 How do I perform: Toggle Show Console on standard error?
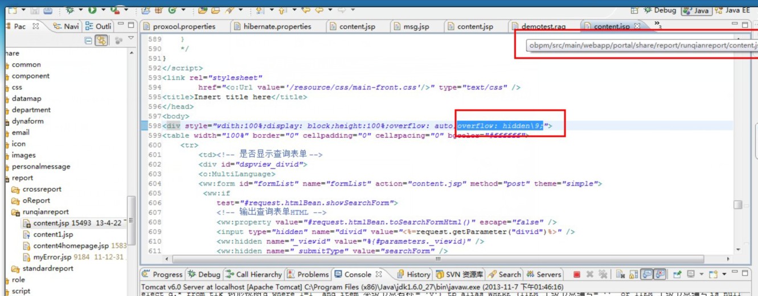click(x=659, y=274)
